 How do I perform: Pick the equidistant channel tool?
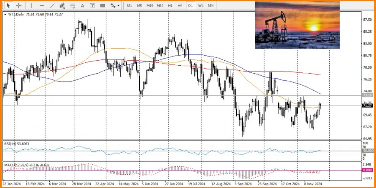click(x=62, y=5)
